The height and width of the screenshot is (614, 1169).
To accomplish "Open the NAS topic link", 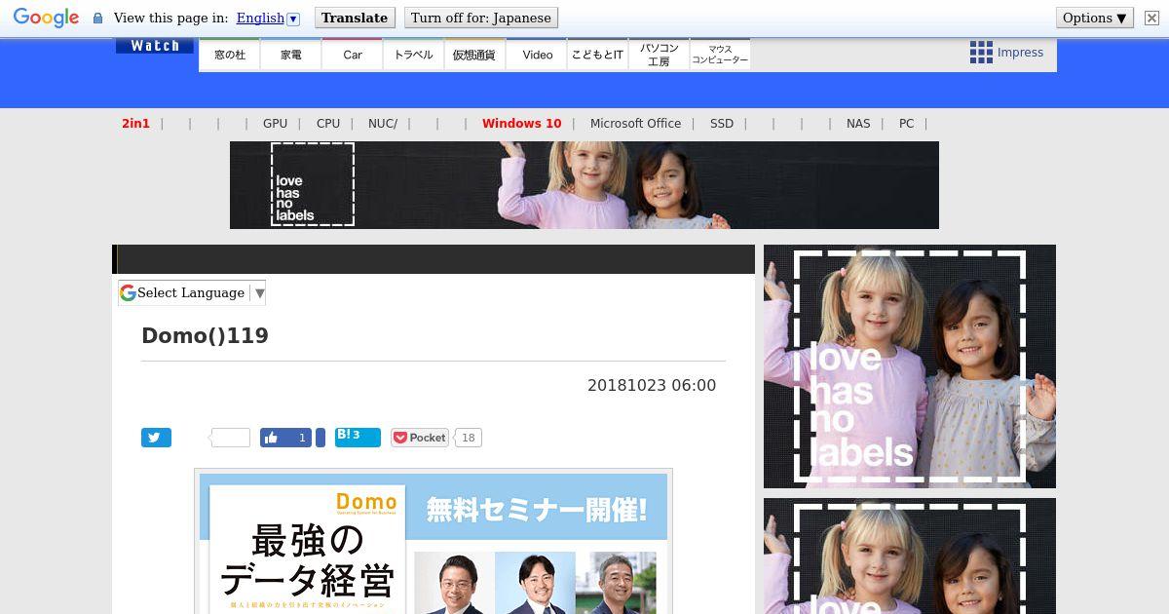I will point(858,124).
